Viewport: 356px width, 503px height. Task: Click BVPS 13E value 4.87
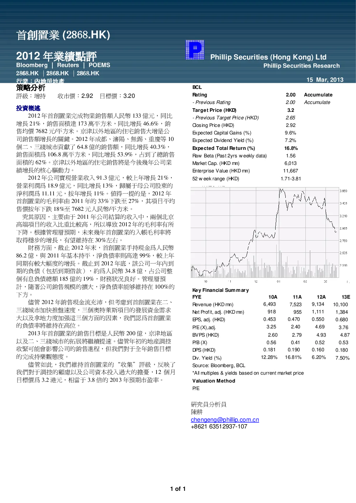pyautogui.click(x=345, y=335)
